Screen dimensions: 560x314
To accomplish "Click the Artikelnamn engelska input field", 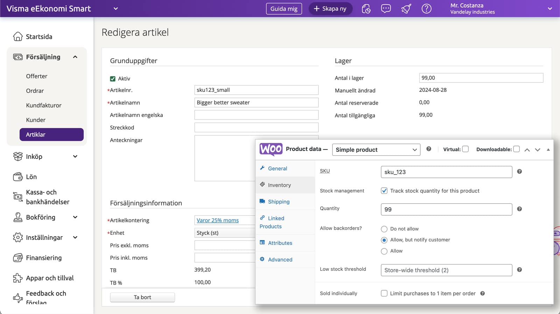I will coord(256,115).
